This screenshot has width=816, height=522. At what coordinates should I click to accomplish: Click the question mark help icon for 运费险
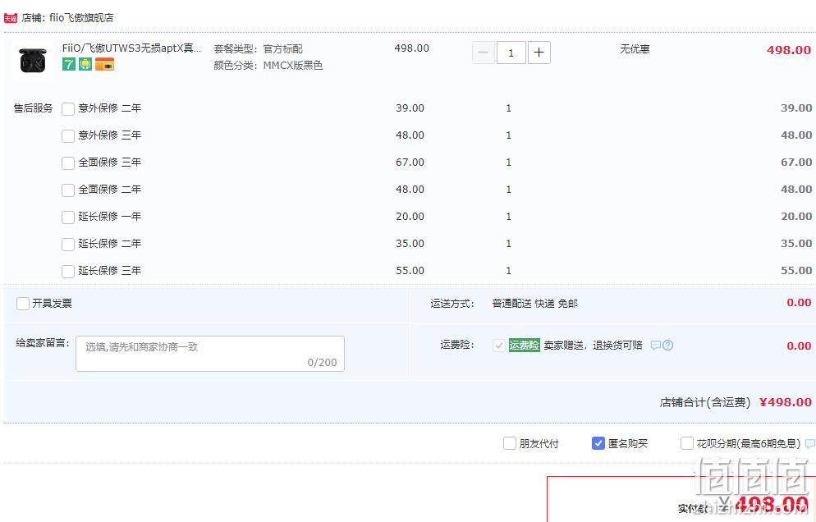667,345
